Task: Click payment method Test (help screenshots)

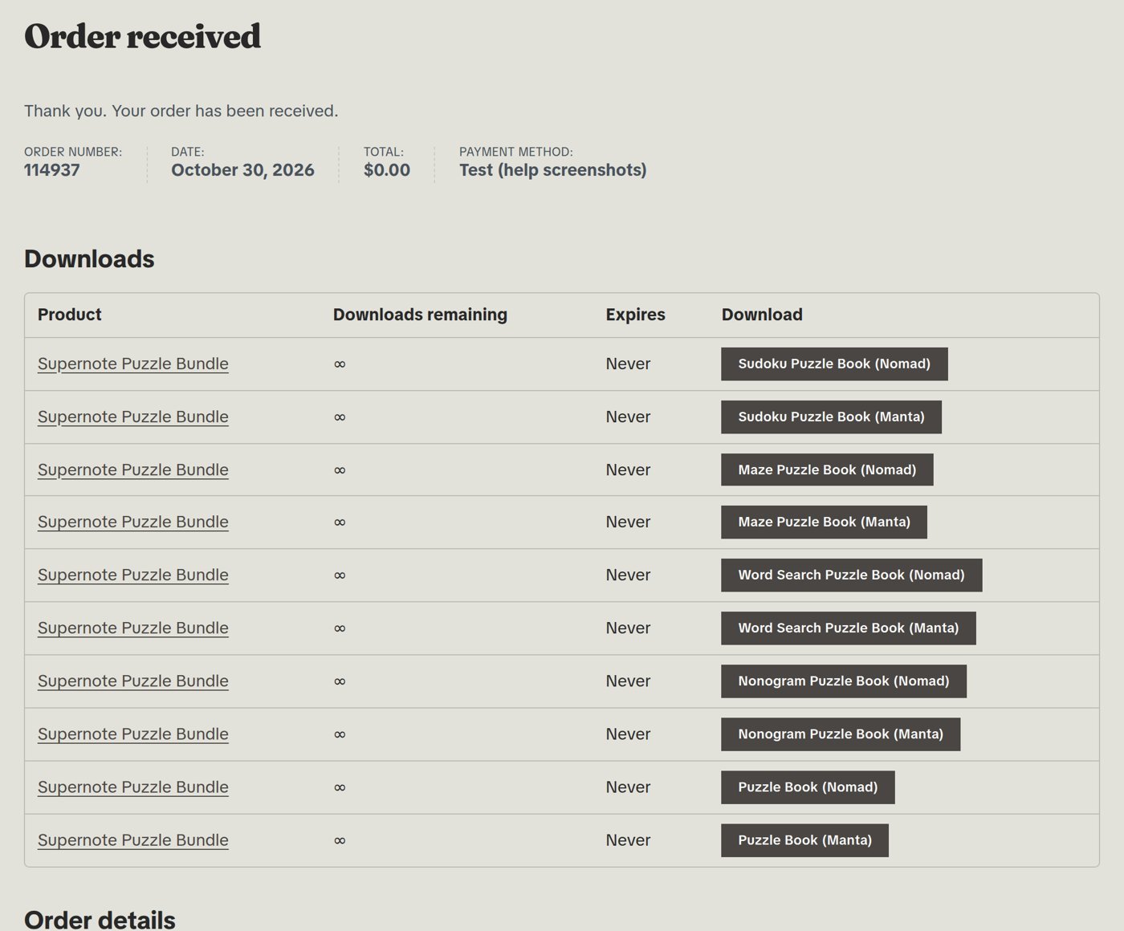Action: [x=553, y=170]
